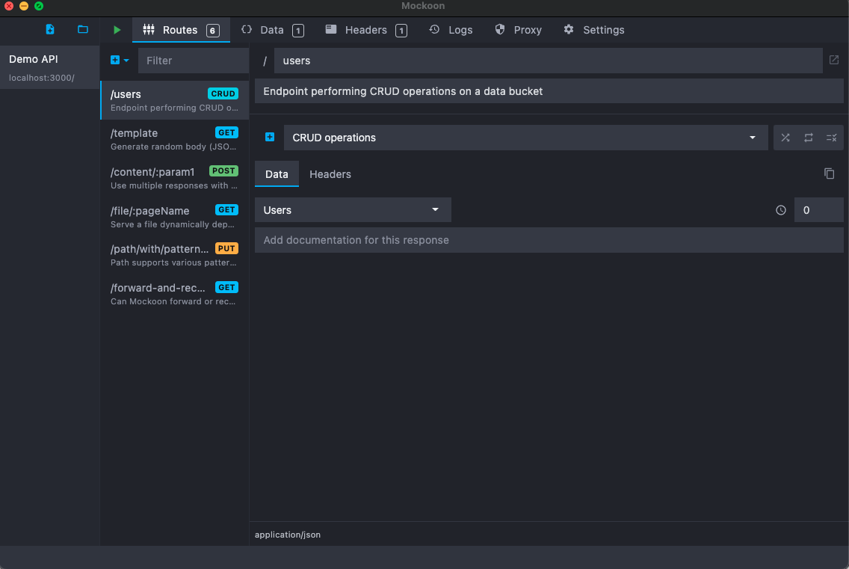Open the Settings tab
The image size is (849, 569).
coord(594,30)
